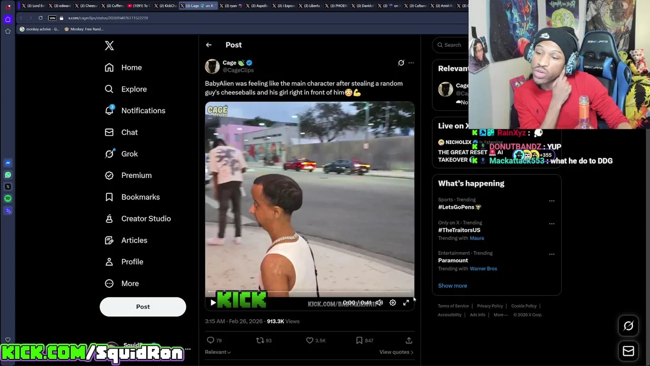Open Spotify in browser sidebar
The height and width of the screenshot is (366, 650).
[x=8, y=198]
